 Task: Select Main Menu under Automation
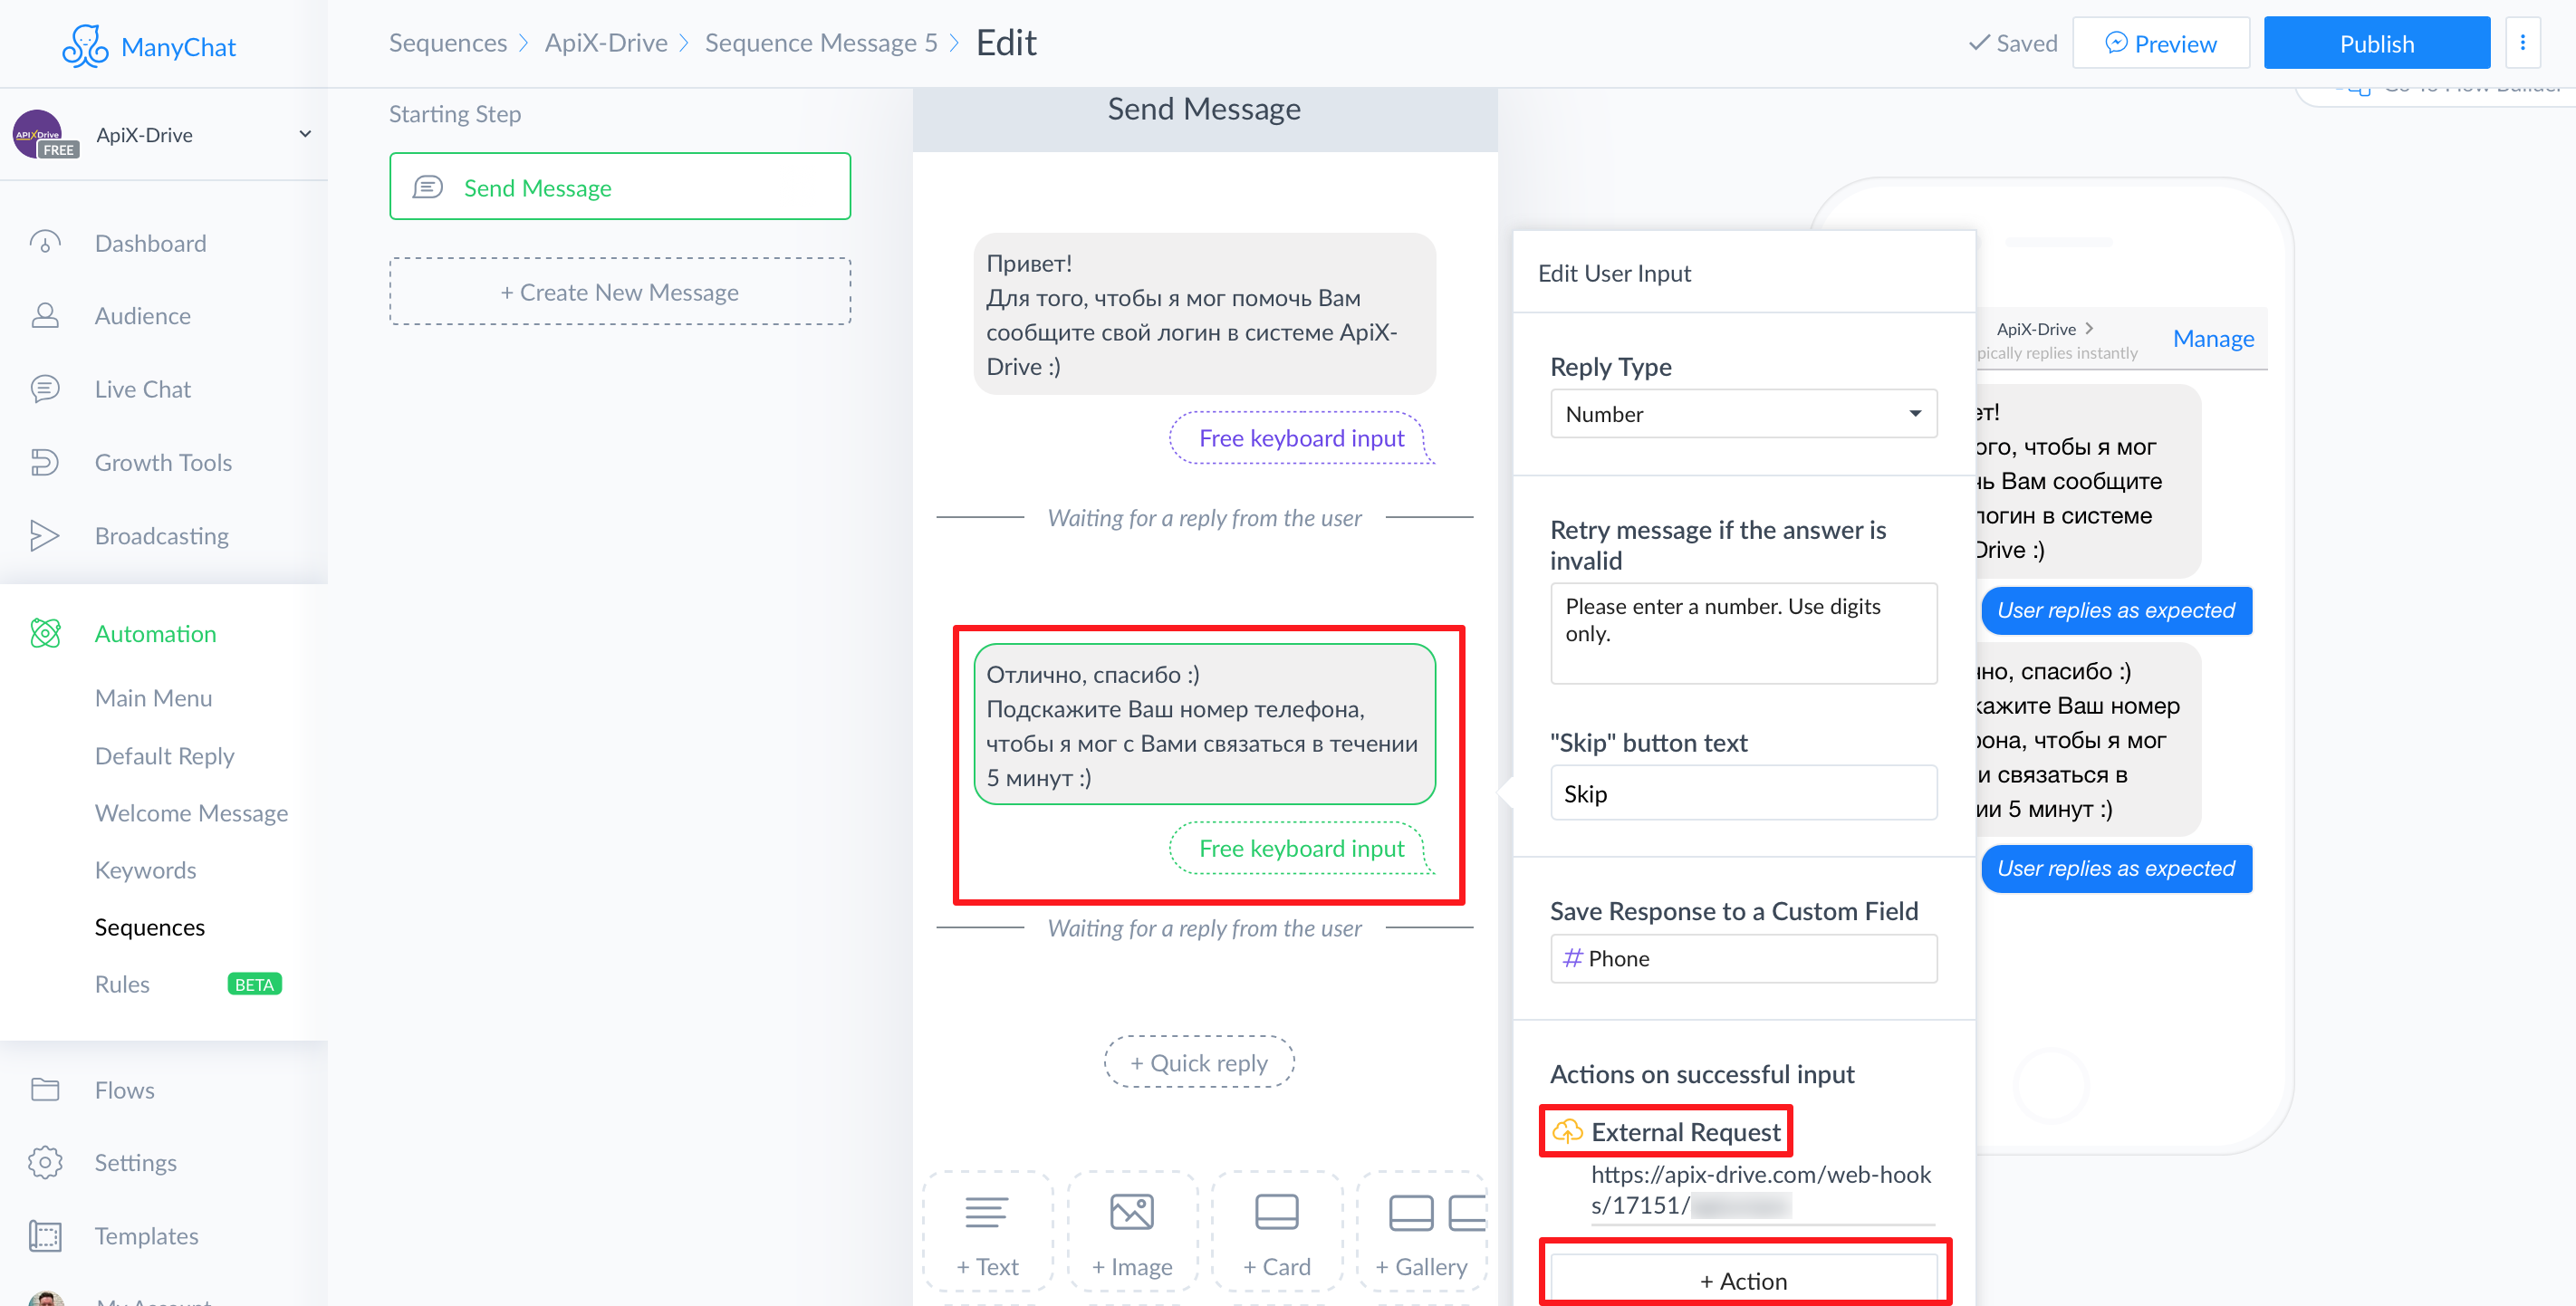click(x=153, y=698)
